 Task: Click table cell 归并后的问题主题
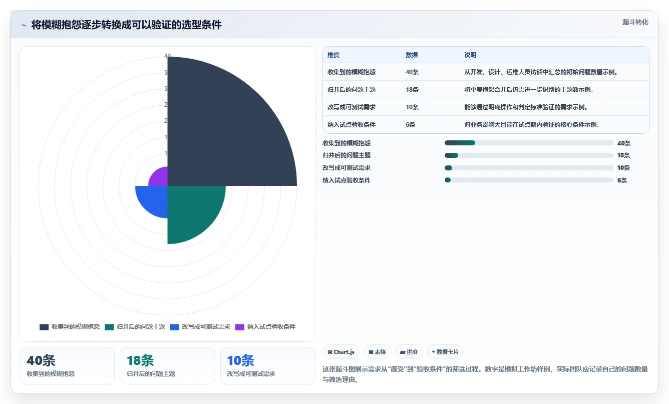[x=352, y=90]
